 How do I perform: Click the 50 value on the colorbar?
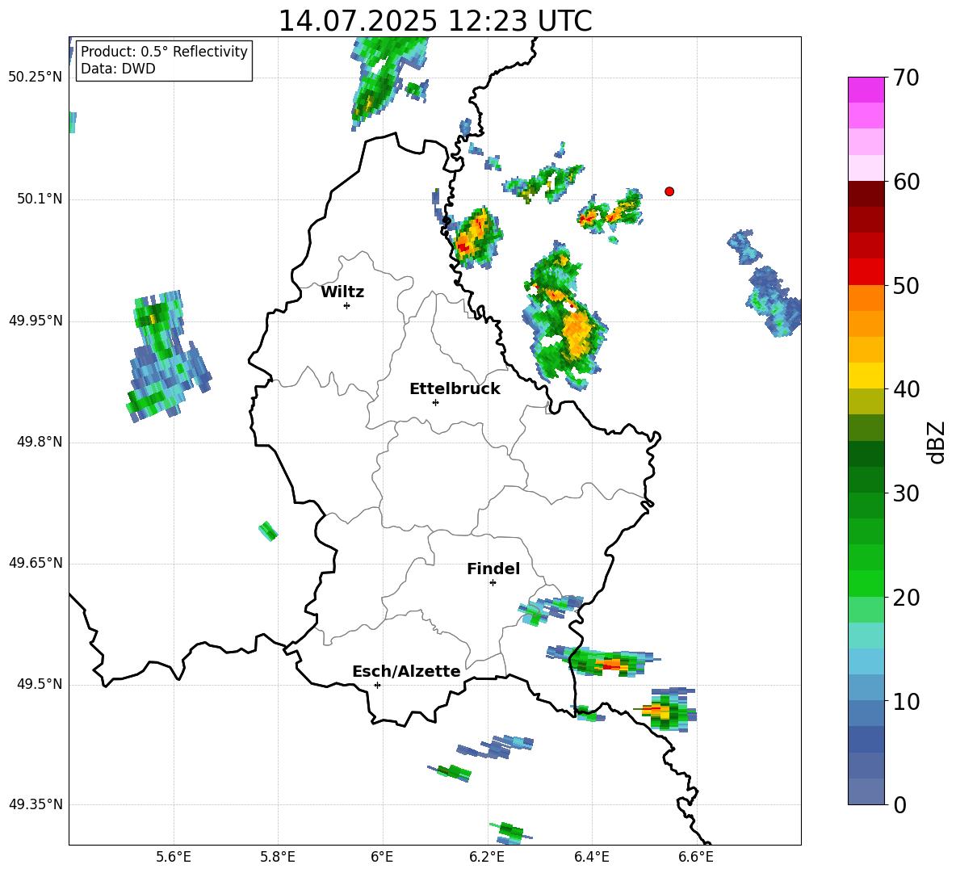click(906, 286)
